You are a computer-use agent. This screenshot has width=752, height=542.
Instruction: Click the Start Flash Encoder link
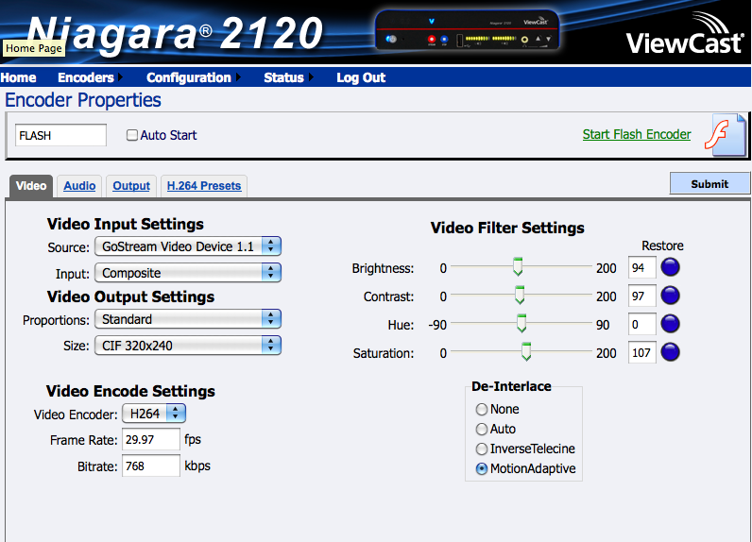click(x=636, y=134)
